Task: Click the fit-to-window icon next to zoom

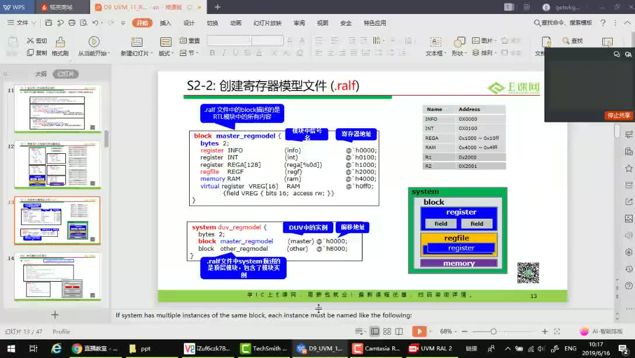Action: coord(557,331)
